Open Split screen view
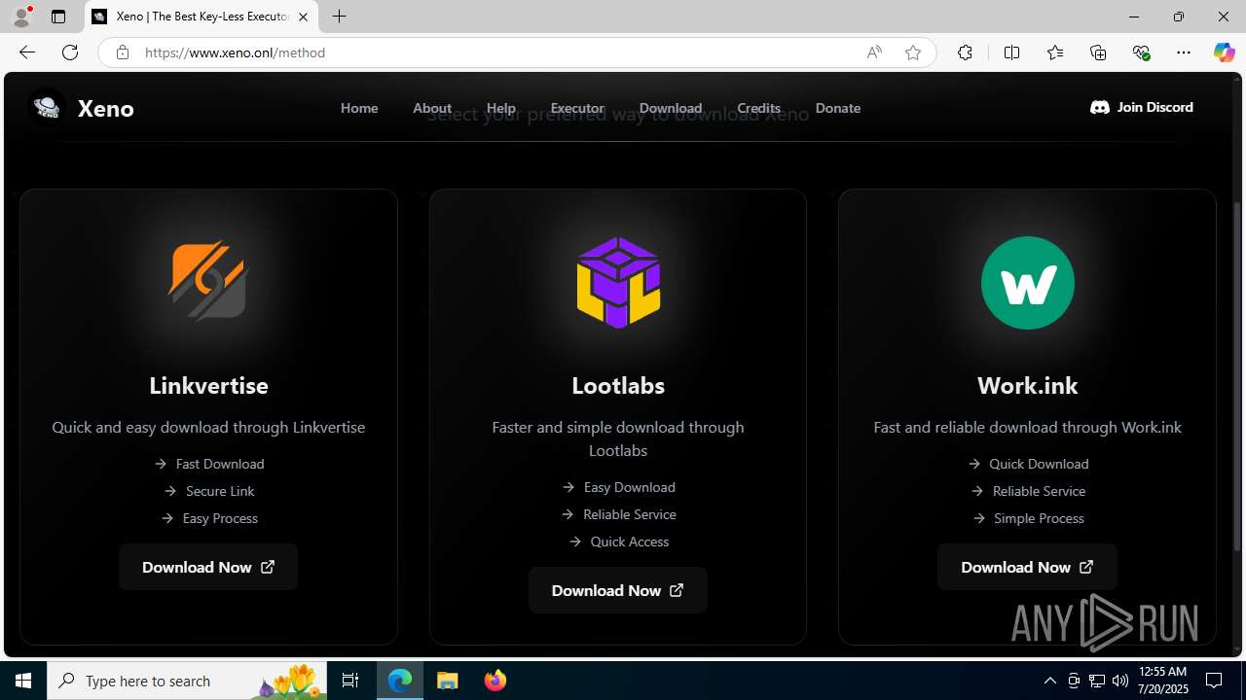The height and width of the screenshot is (700, 1246). tap(1011, 52)
